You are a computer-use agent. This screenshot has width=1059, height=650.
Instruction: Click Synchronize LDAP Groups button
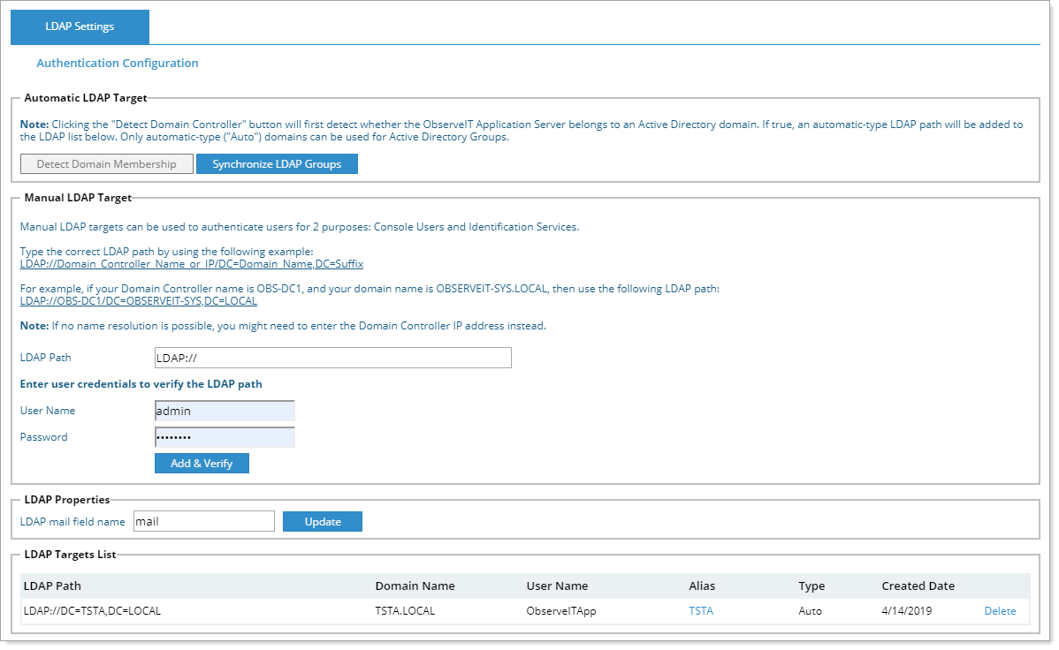(x=277, y=164)
